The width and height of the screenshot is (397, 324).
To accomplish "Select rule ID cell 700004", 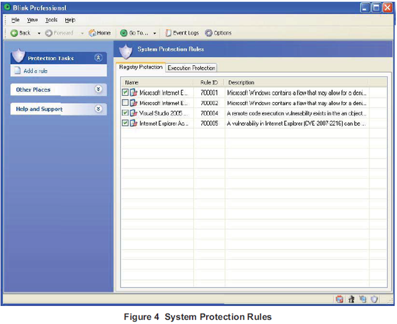I will (209, 113).
